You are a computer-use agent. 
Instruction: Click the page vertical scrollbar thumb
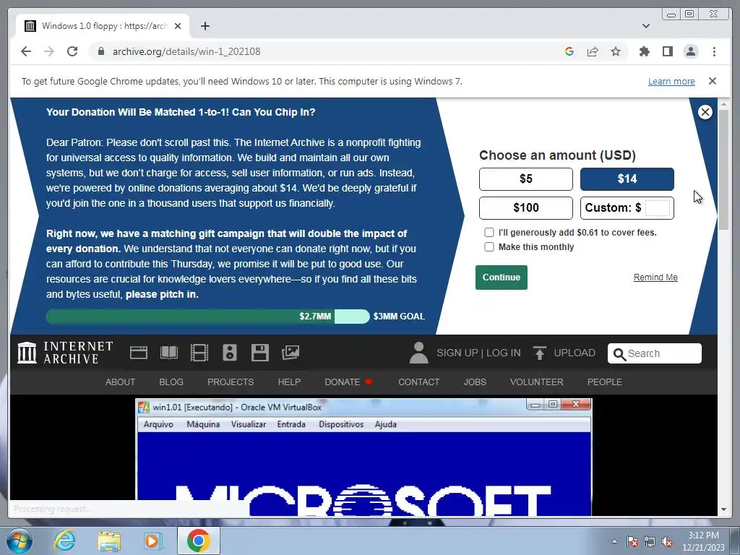pyautogui.click(x=723, y=170)
